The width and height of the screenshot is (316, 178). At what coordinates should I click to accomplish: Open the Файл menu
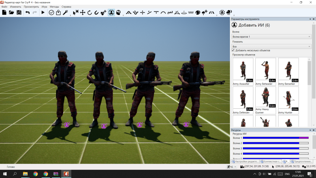coord(4,7)
